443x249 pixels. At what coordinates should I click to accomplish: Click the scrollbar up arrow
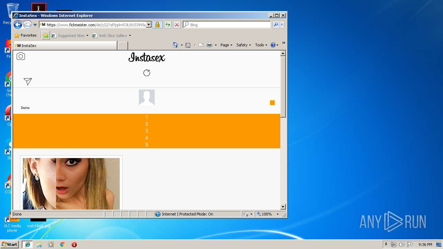[283, 54]
